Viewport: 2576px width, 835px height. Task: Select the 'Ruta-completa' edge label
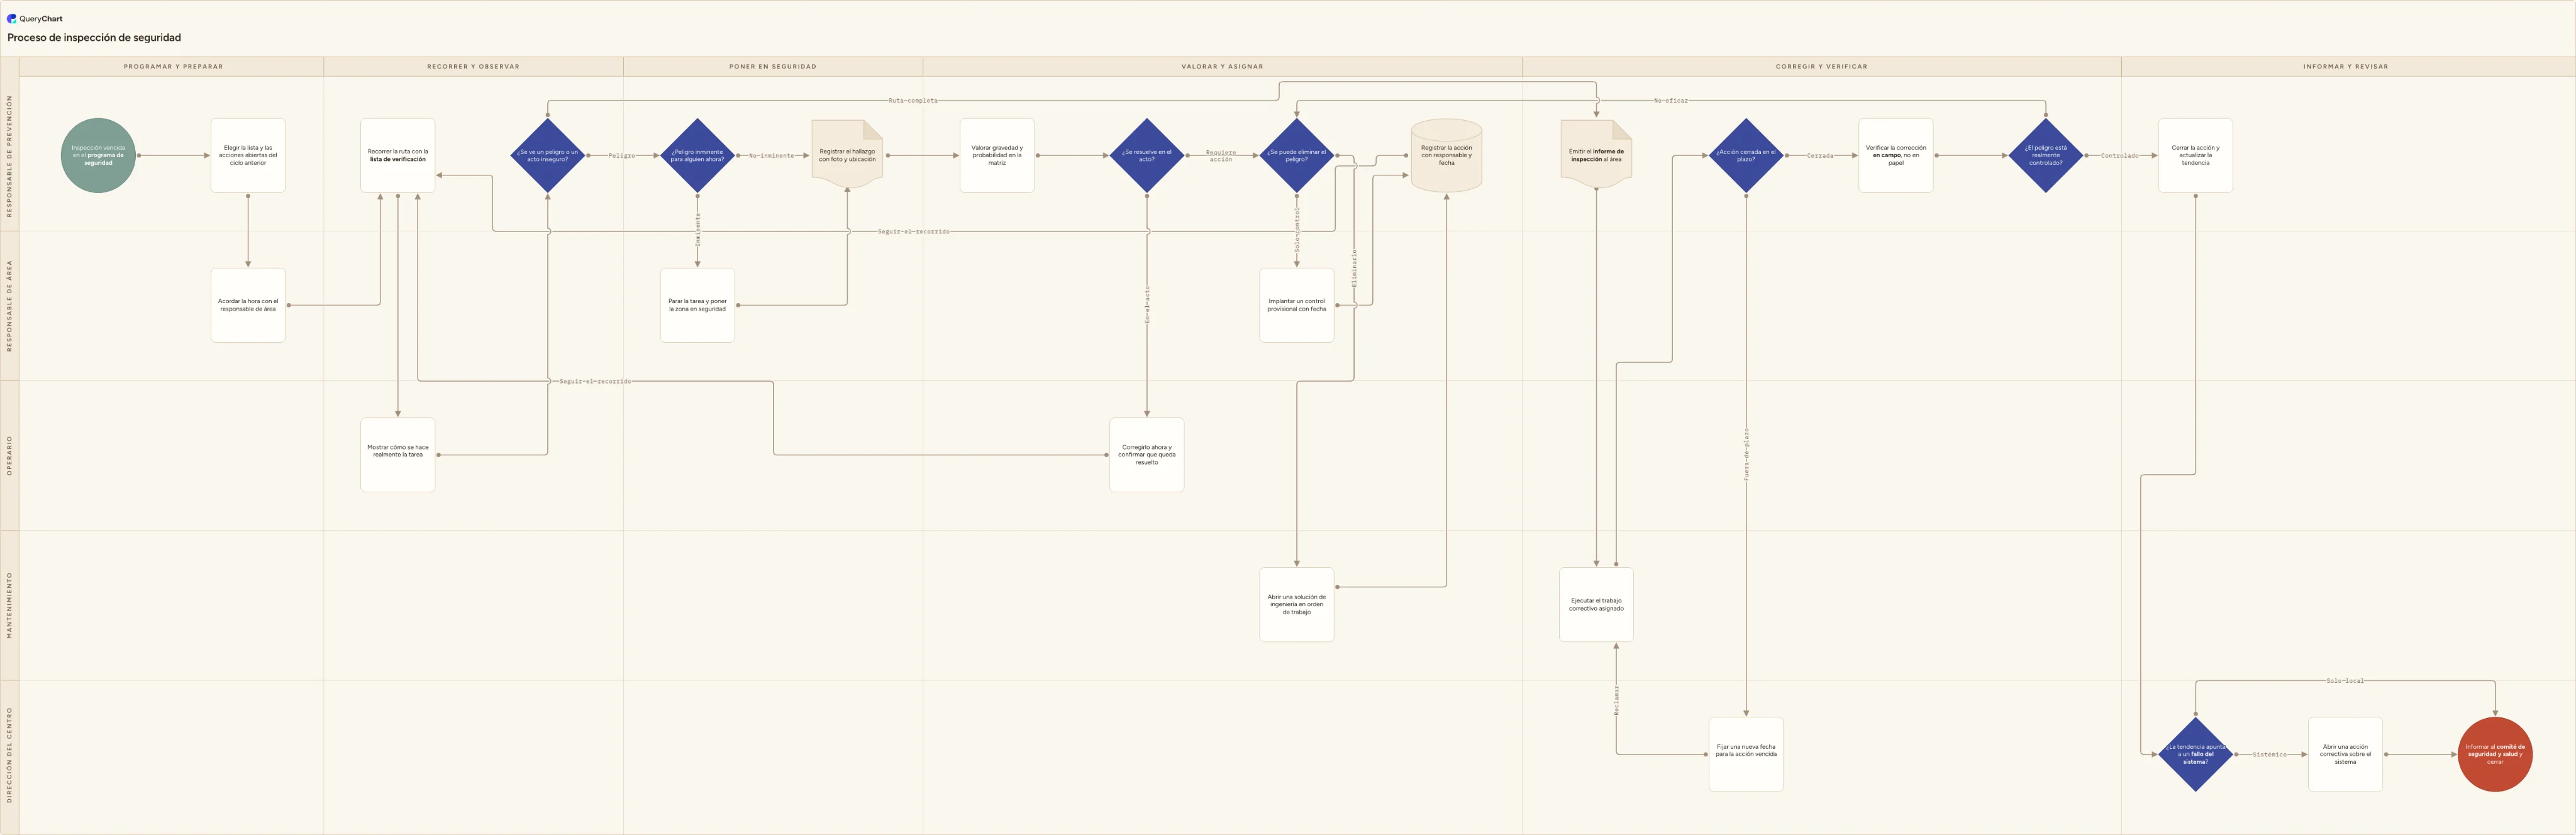(913, 101)
